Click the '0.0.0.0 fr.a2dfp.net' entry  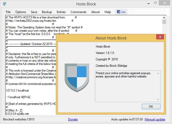tap(17, 114)
